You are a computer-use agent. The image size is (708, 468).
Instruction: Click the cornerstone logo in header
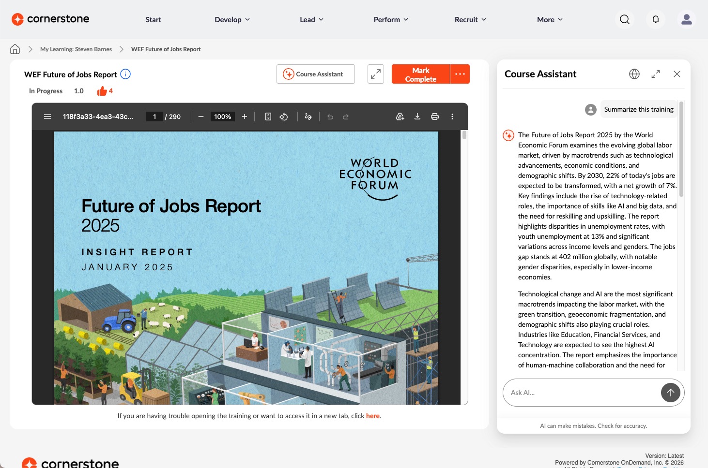click(50, 19)
